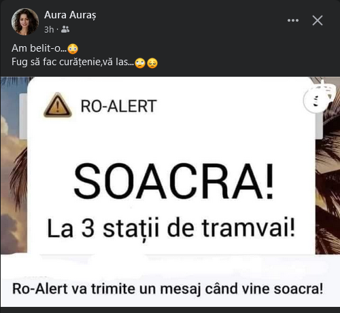Open Aura Auraș's profile picture
The width and height of the screenshot is (340, 313).
pyautogui.click(x=25, y=22)
